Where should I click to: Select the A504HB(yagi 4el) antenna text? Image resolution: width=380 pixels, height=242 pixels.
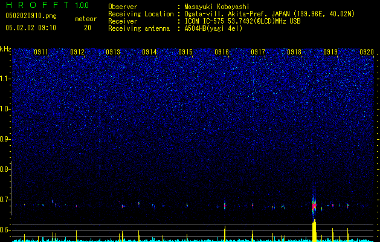213,28
